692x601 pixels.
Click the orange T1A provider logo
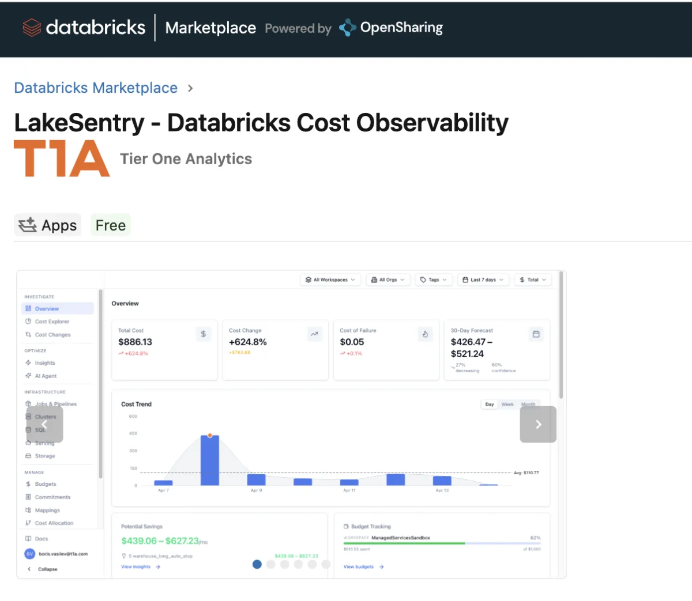[x=62, y=158]
